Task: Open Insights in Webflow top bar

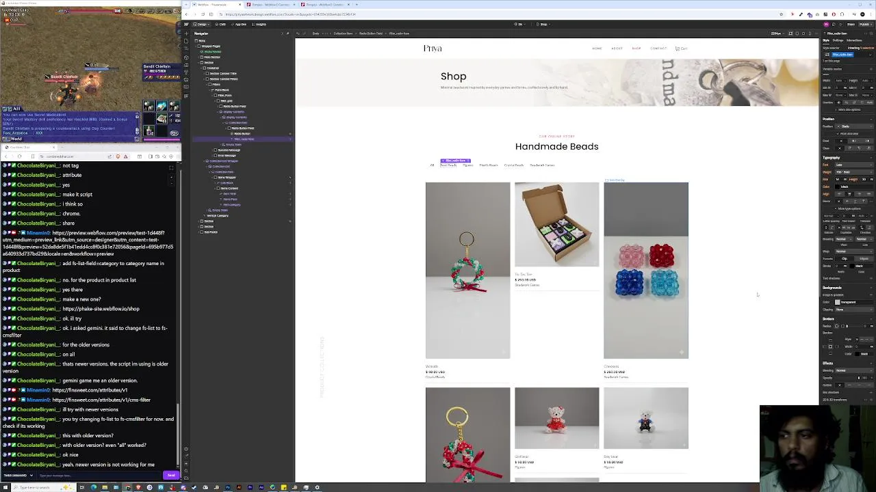Action: (259, 24)
